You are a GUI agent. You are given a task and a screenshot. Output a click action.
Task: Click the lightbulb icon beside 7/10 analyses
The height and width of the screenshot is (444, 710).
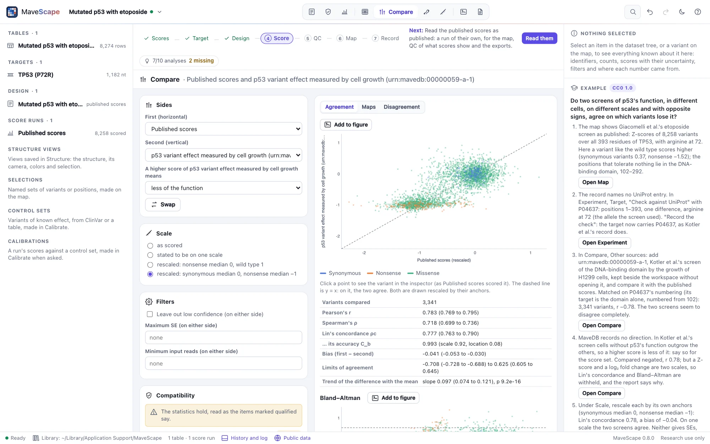pos(147,61)
